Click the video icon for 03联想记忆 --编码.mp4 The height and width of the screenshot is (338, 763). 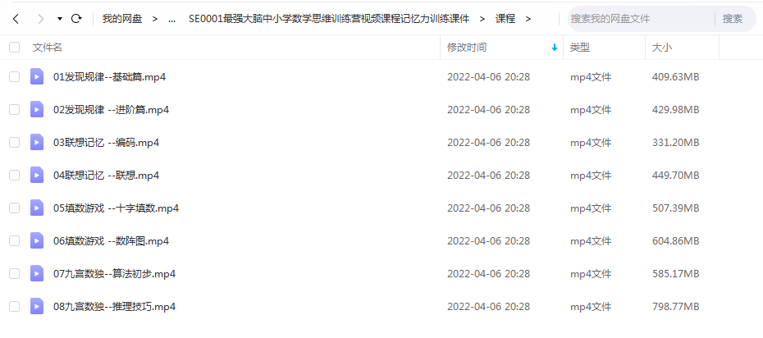tap(37, 142)
